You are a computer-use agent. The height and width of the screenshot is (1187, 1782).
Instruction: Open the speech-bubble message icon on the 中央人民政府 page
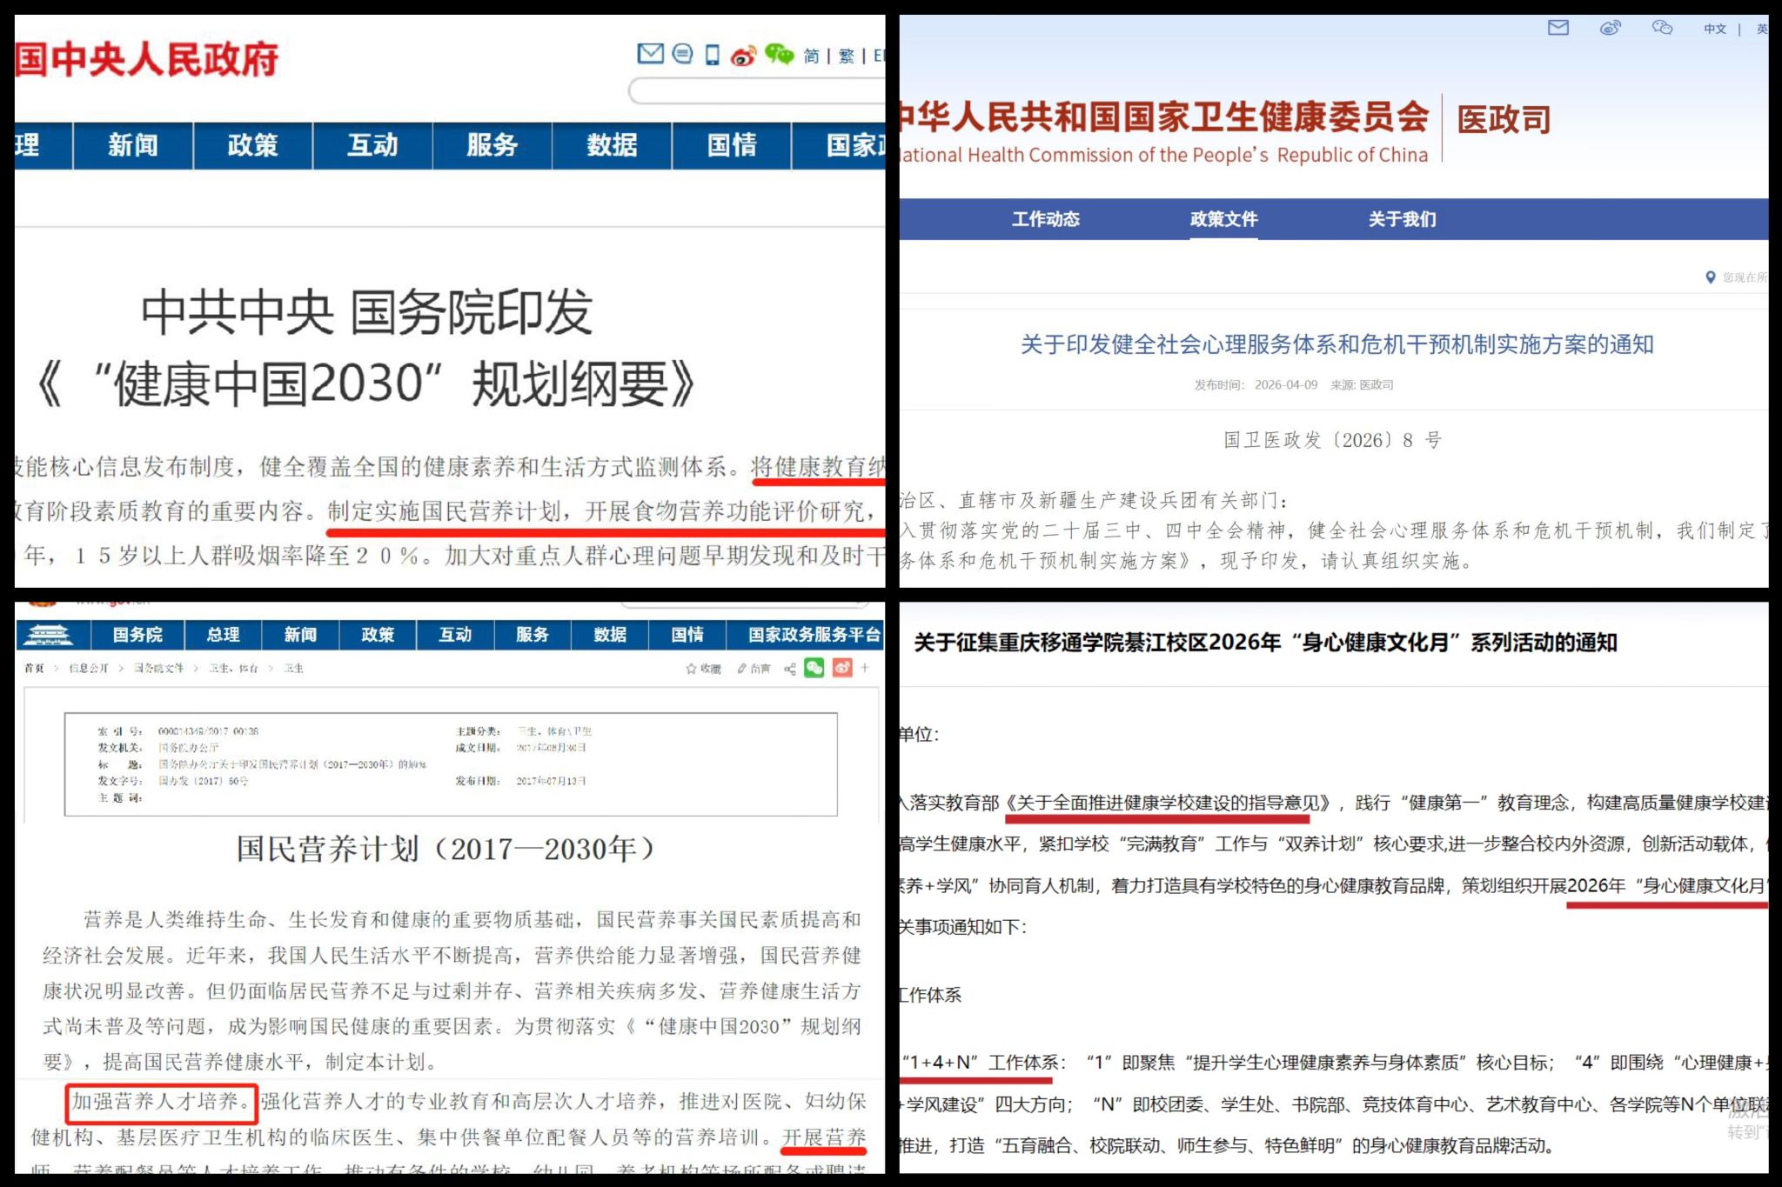point(683,55)
